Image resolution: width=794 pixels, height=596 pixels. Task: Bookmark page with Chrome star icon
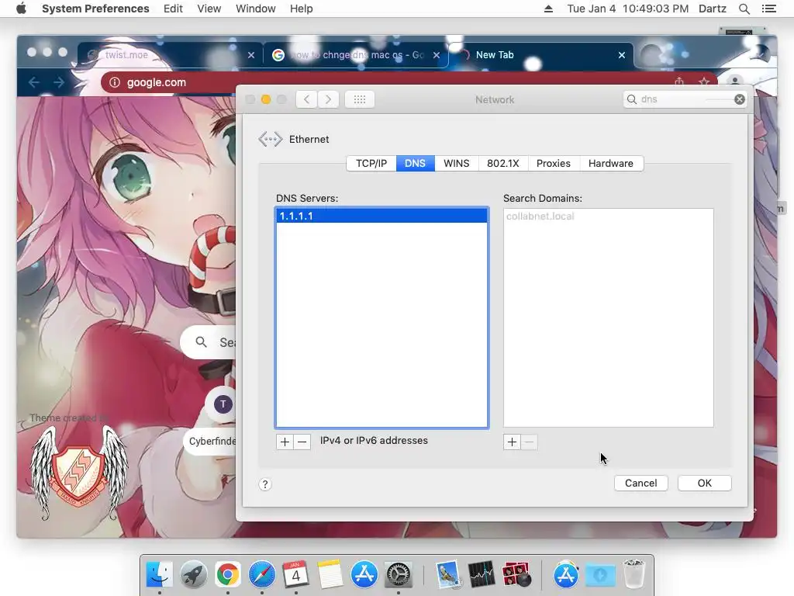704,81
